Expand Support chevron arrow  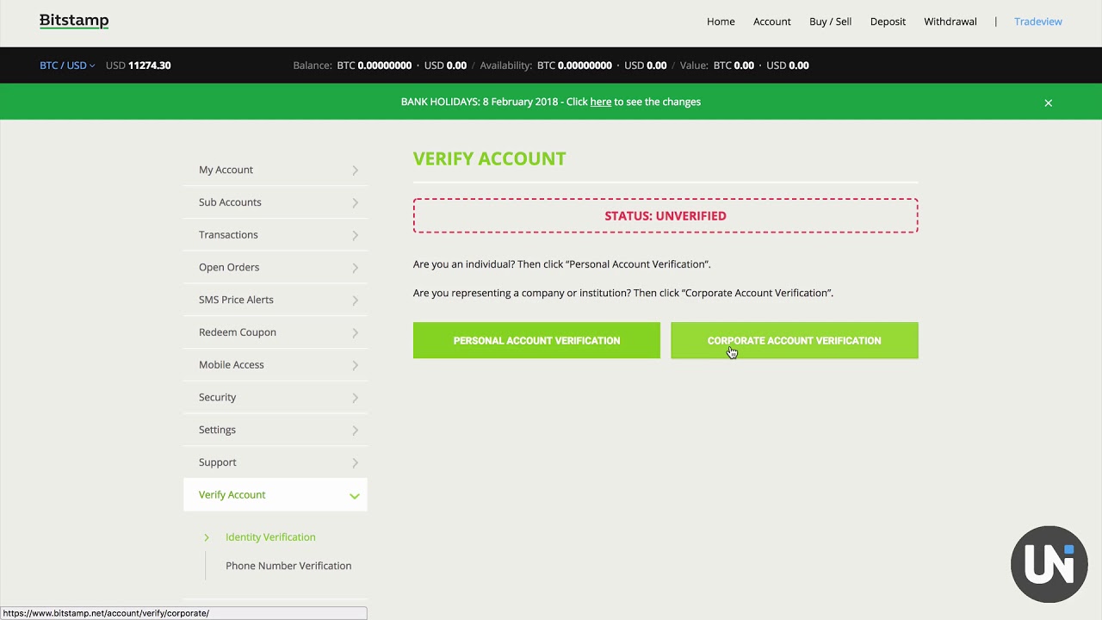pyautogui.click(x=355, y=463)
